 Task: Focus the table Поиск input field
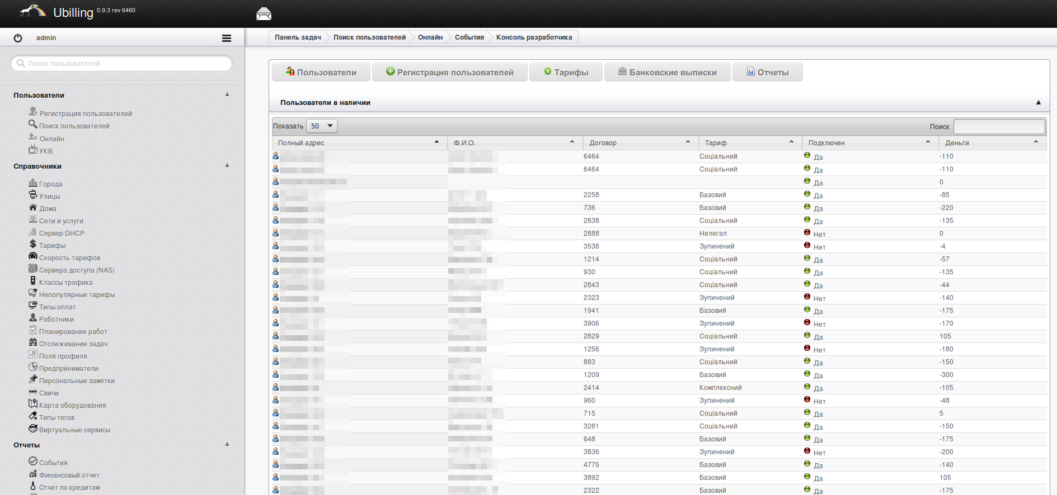pos(999,127)
